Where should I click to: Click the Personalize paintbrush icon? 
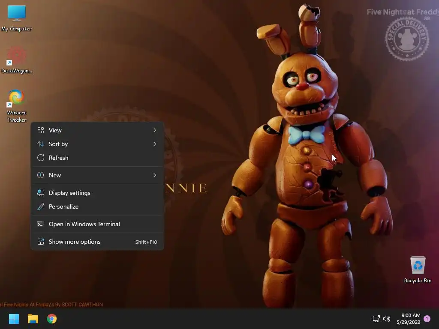click(41, 207)
